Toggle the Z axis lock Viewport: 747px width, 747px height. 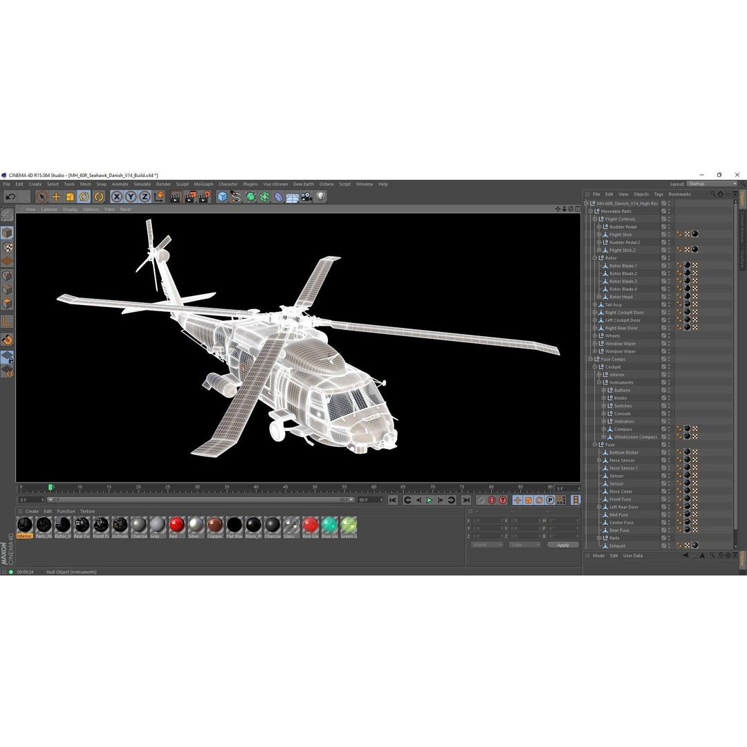[145, 196]
